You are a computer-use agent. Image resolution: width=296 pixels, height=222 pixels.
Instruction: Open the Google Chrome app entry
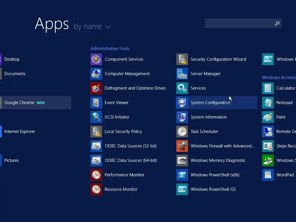click(x=36, y=103)
